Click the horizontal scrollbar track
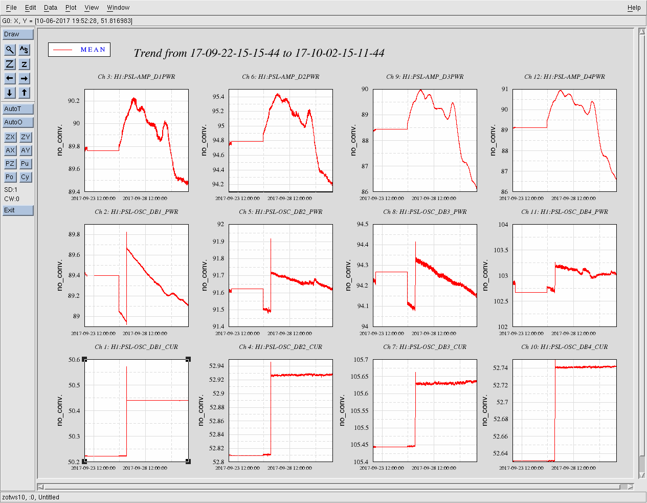Image resolution: width=647 pixels, height=503 pixels. [x=332, y=487]
